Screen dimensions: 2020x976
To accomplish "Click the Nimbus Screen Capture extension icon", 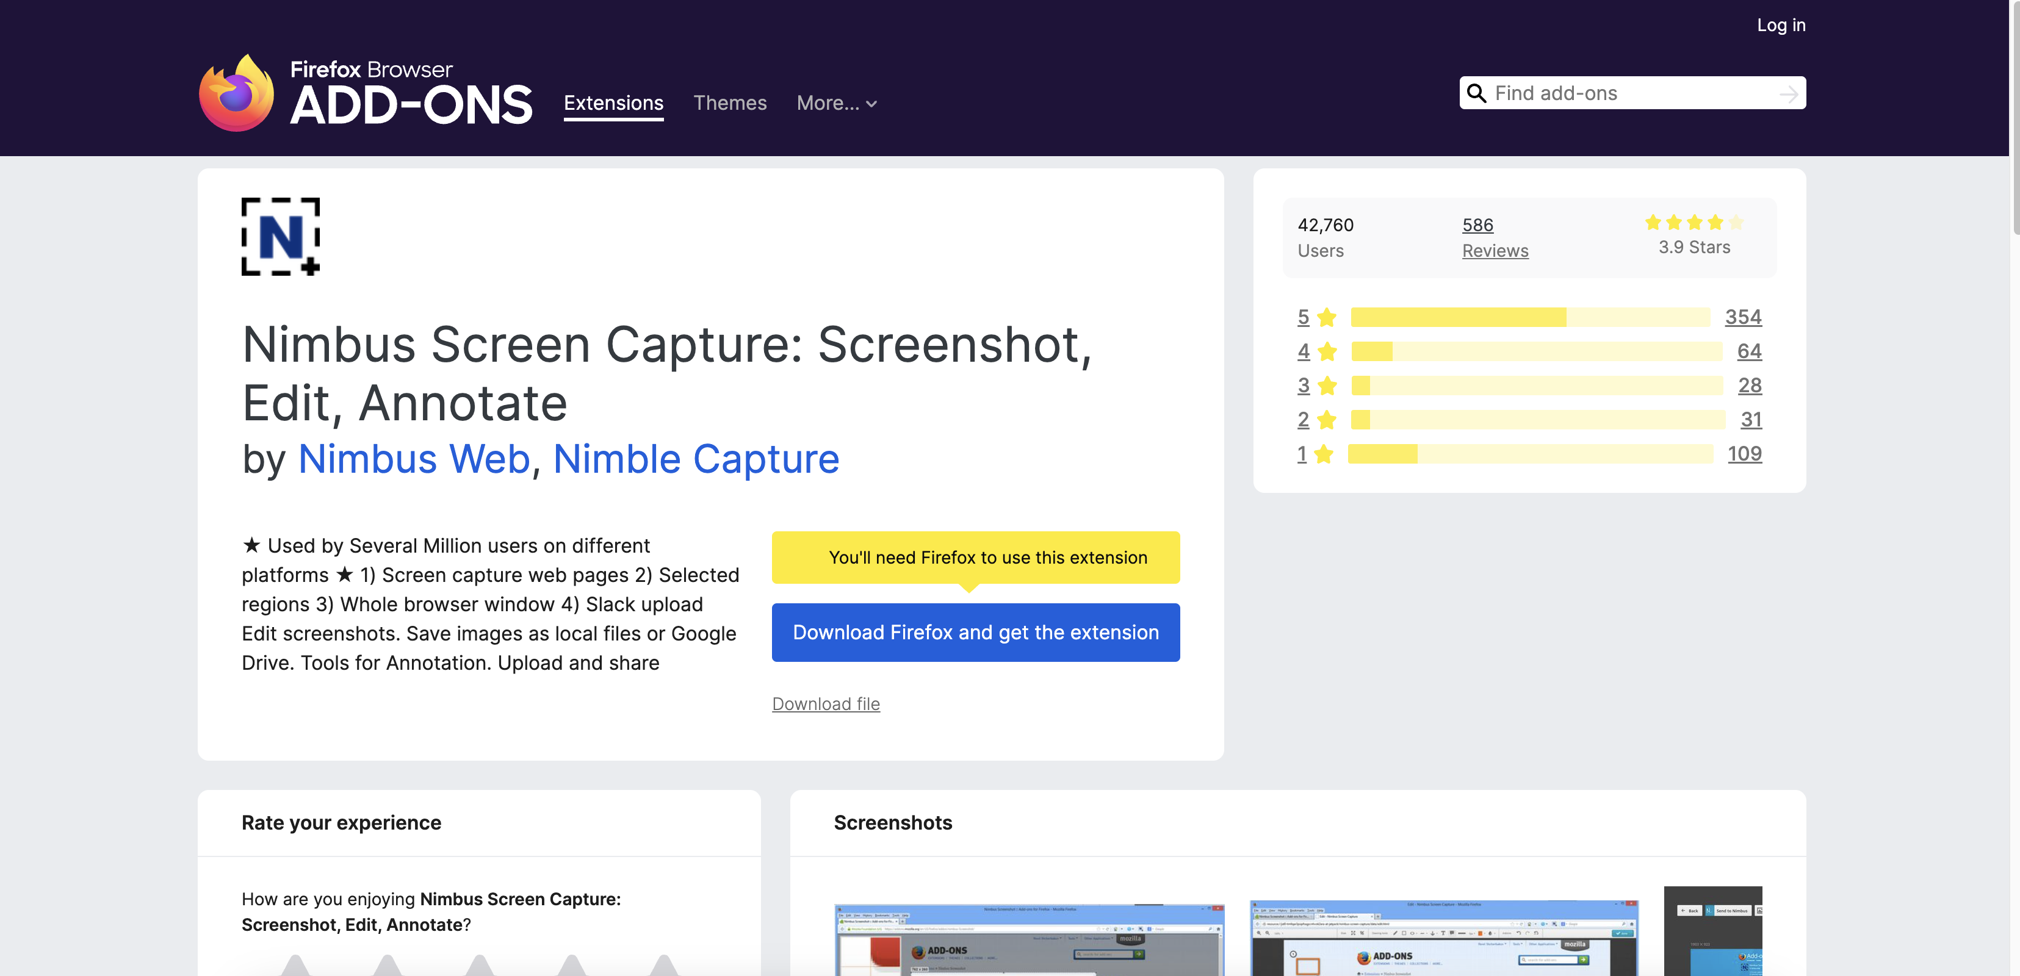I will [x=280, y=236].
